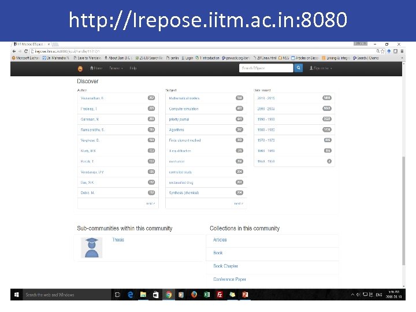Open the Windows Store taskbar icon
416x312 pixels.
click(156, 295)
